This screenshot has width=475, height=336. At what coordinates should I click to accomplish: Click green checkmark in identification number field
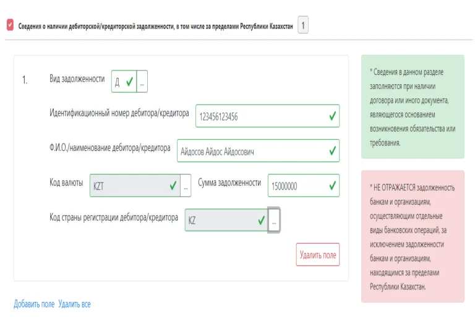tap(332, 116)
